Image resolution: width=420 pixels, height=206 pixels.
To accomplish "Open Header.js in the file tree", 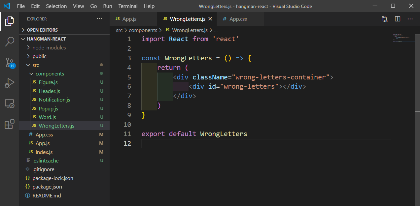I will tap(50, 91).
